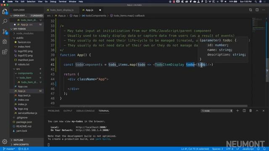The width and height of the screenshot is (269, 151).
Task: Open index.js in the explorer
Action: pyautogui.click(x=22, y=104)
